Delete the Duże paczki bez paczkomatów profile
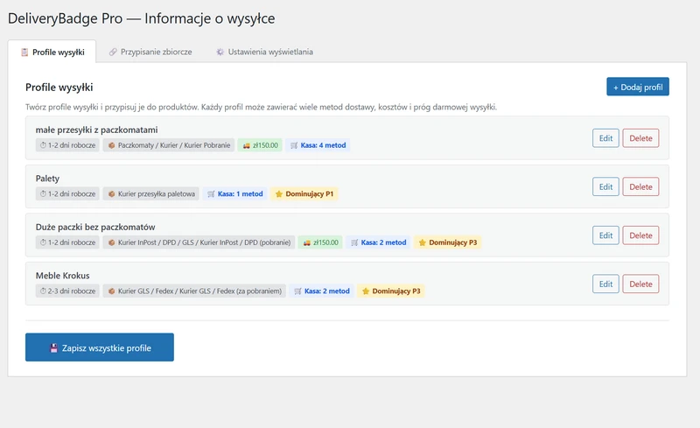This screenshot has width=700, height=428. [x=640, y=235]
